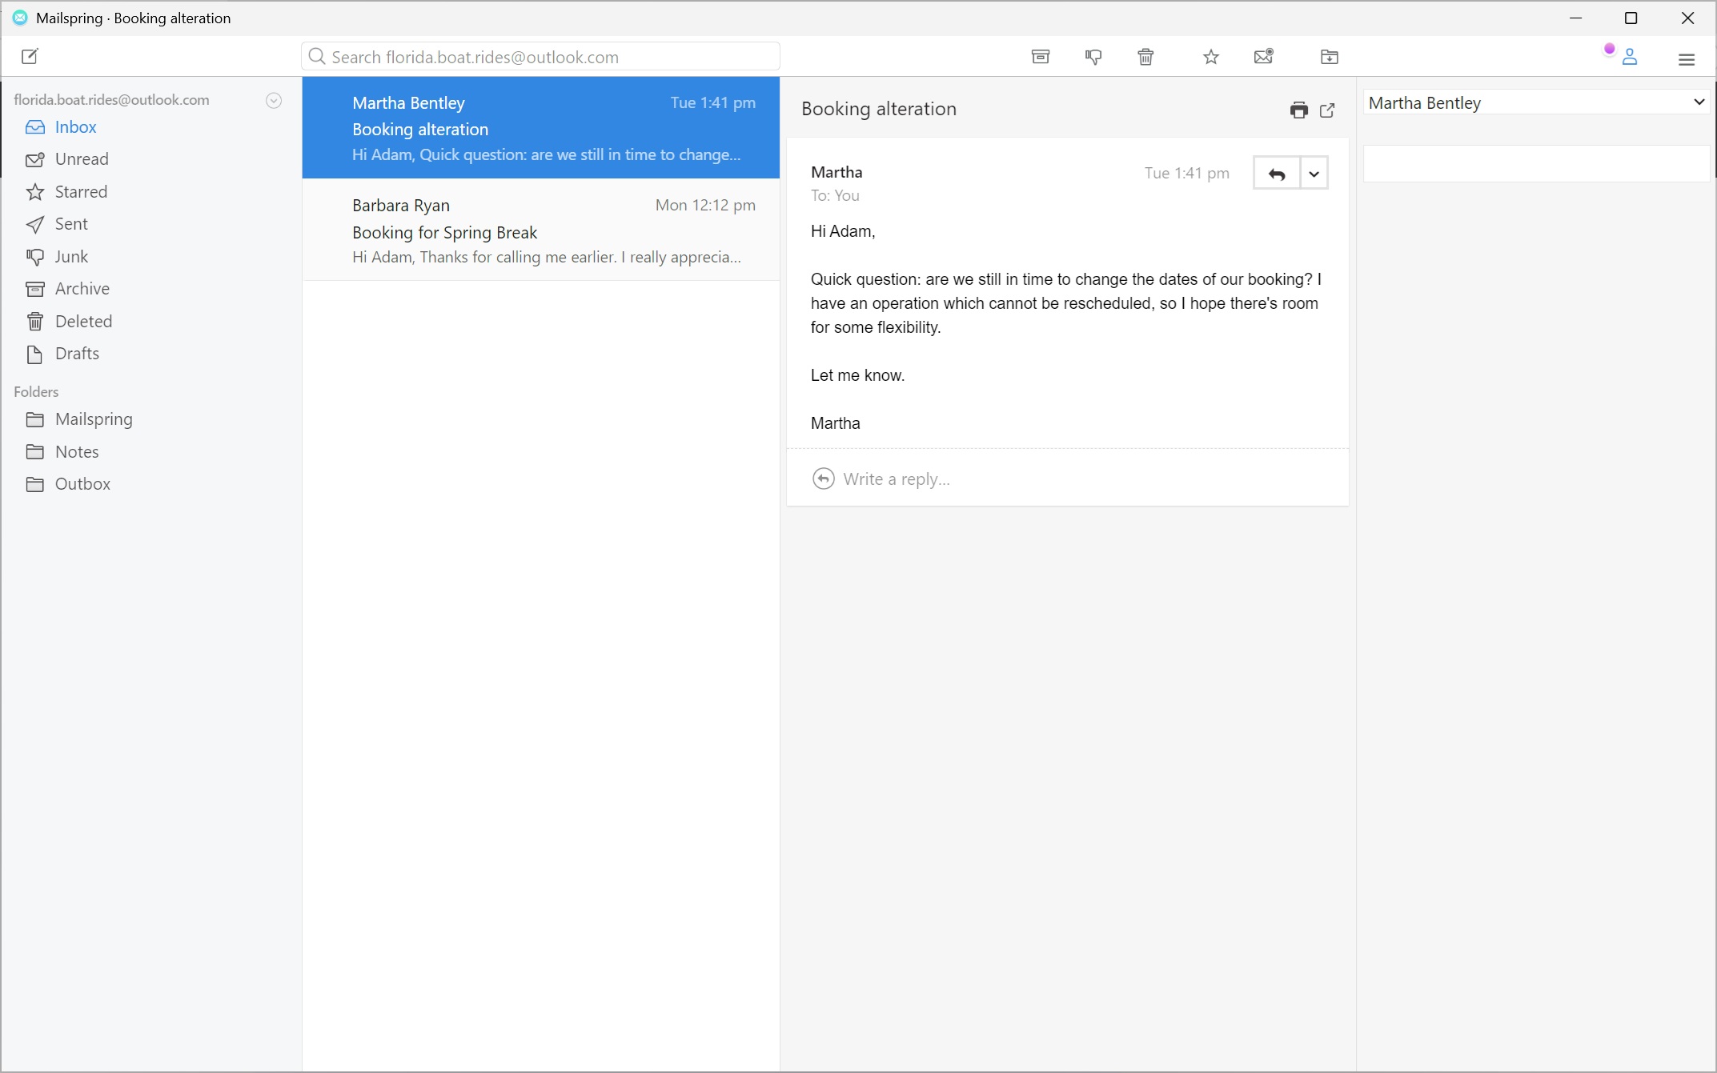Open the contact sidebar toggle
1717x1073 pixels.
pyautogui.click(x=1631, y=58)
